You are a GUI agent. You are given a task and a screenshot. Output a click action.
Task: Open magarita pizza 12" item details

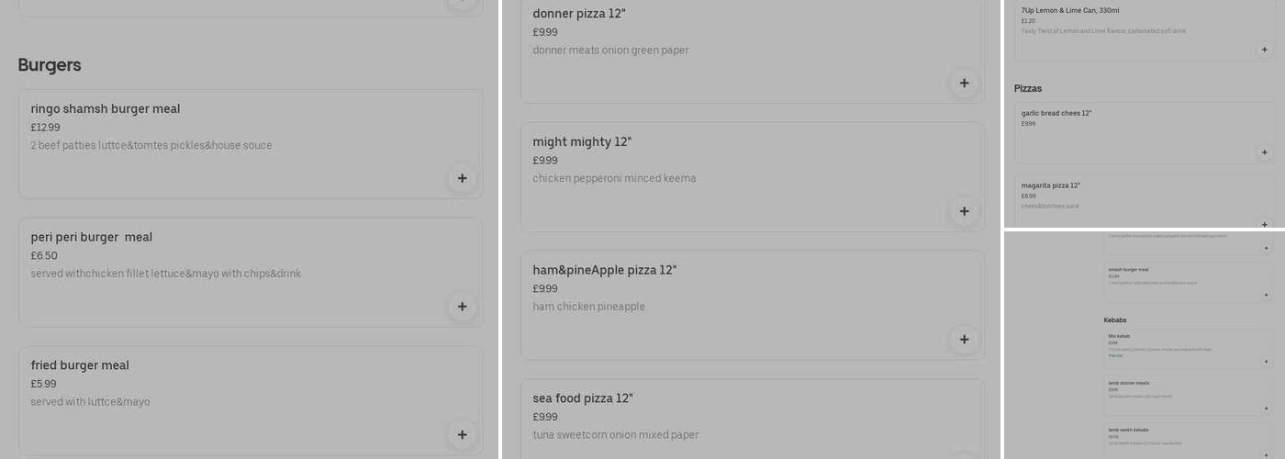pyautogui.click(x=1050, y=185)
